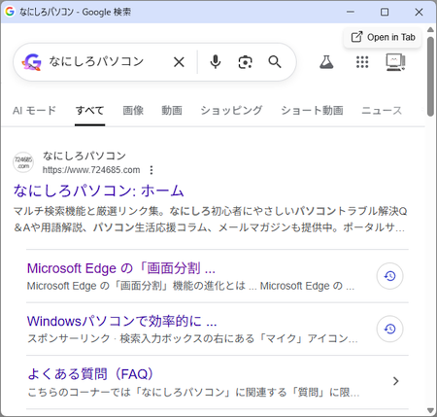The width and height of the screenshot is (437, 417).
Task: Switch to the 画像 tab
Action: tap(133, 111)
